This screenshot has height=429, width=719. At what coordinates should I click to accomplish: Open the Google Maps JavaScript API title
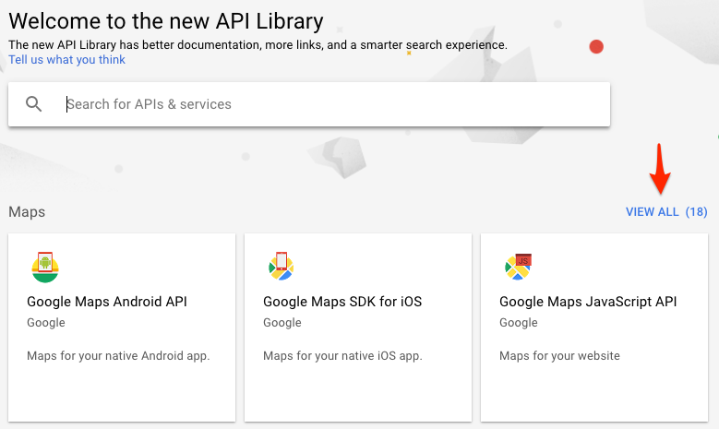(588, 302)
